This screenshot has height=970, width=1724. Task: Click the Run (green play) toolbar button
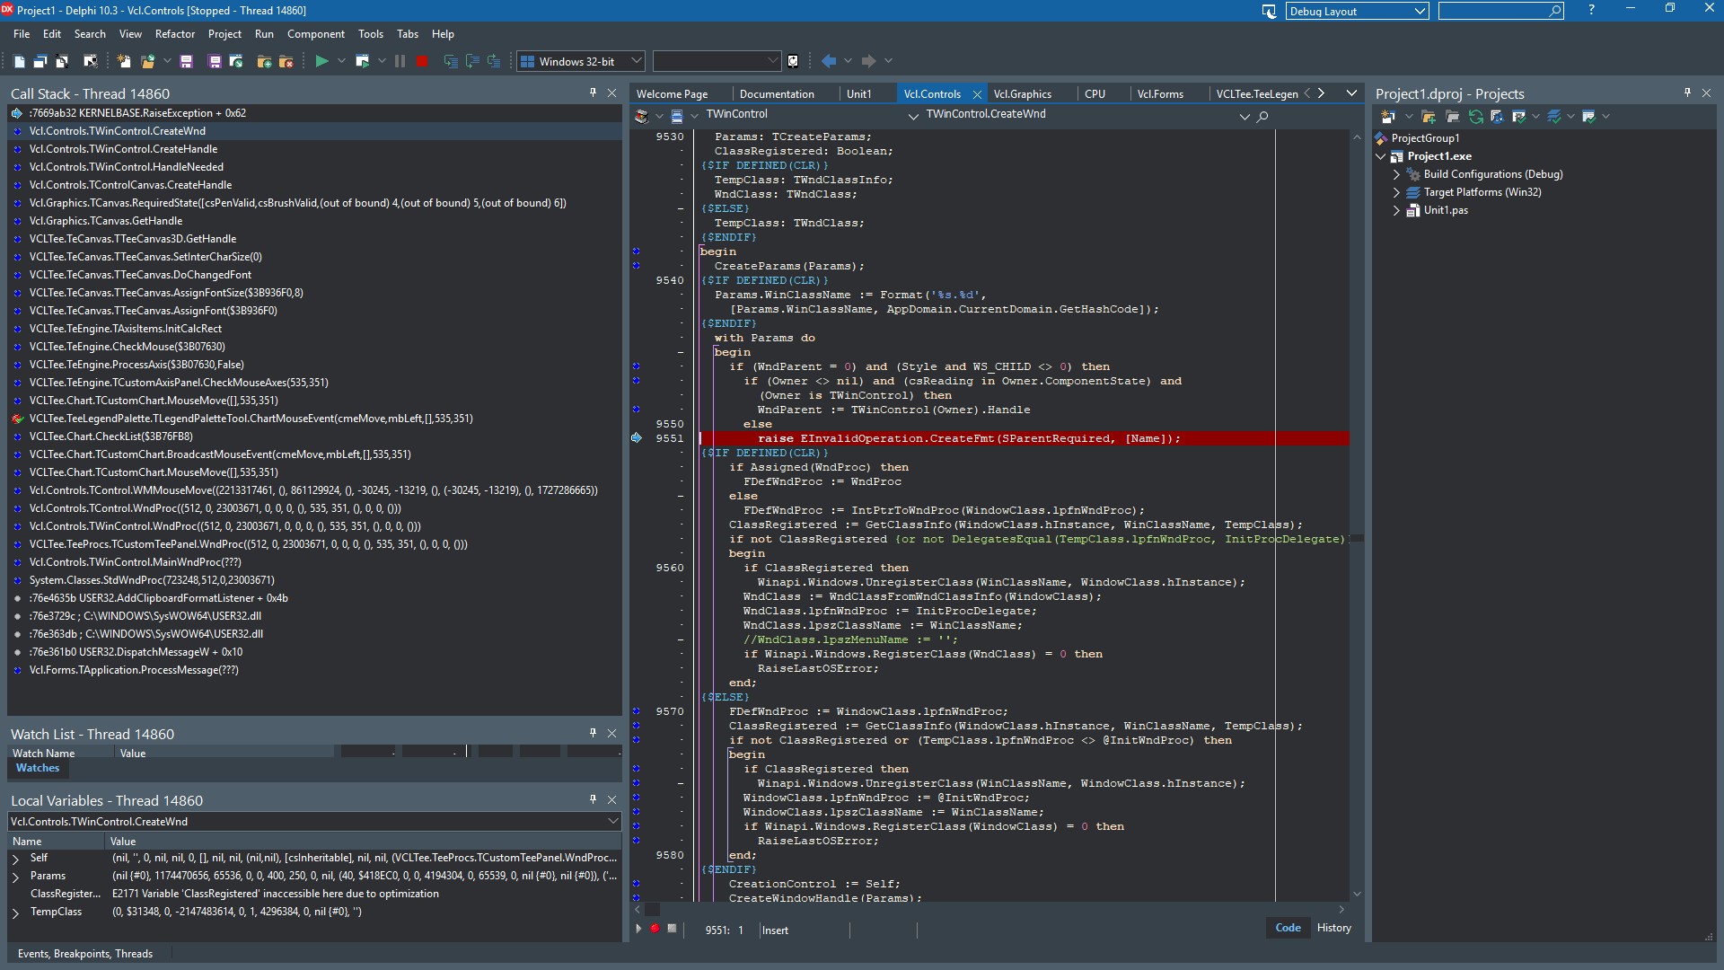(x=321, y=61)
